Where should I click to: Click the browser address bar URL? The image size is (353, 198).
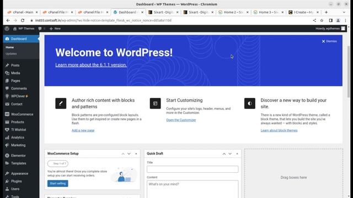[103, 20]
